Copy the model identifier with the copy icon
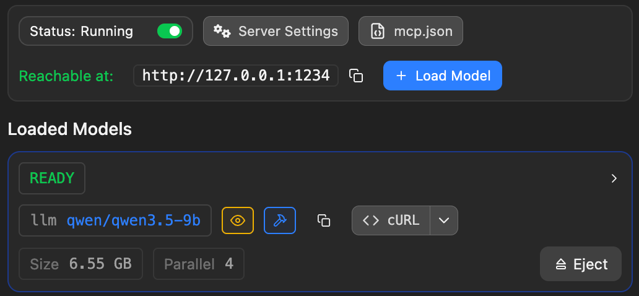Image resolution: width=639 pixels, height=296 pixels. tap(324, 220)
